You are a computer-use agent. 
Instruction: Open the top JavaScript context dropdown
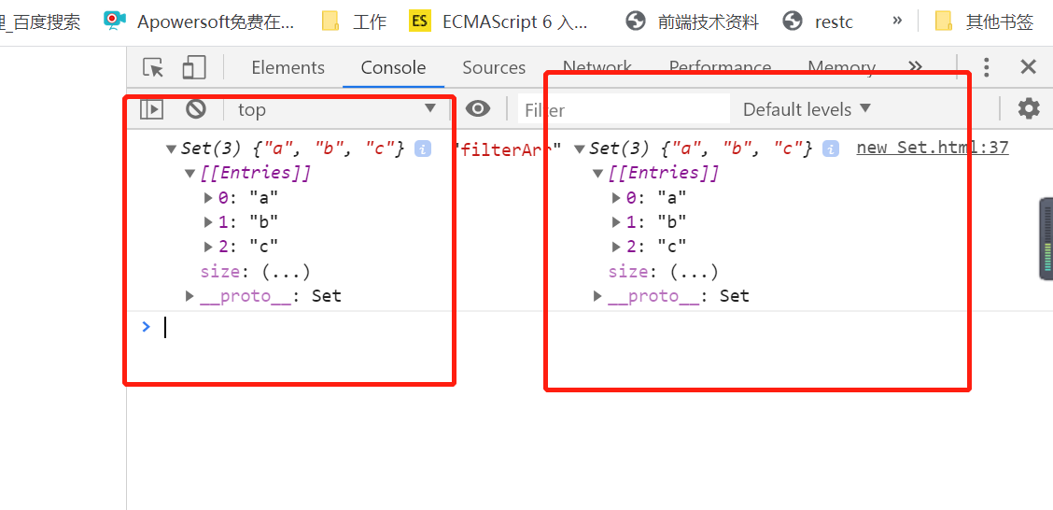pyautogui.click(x=337, y=109)
